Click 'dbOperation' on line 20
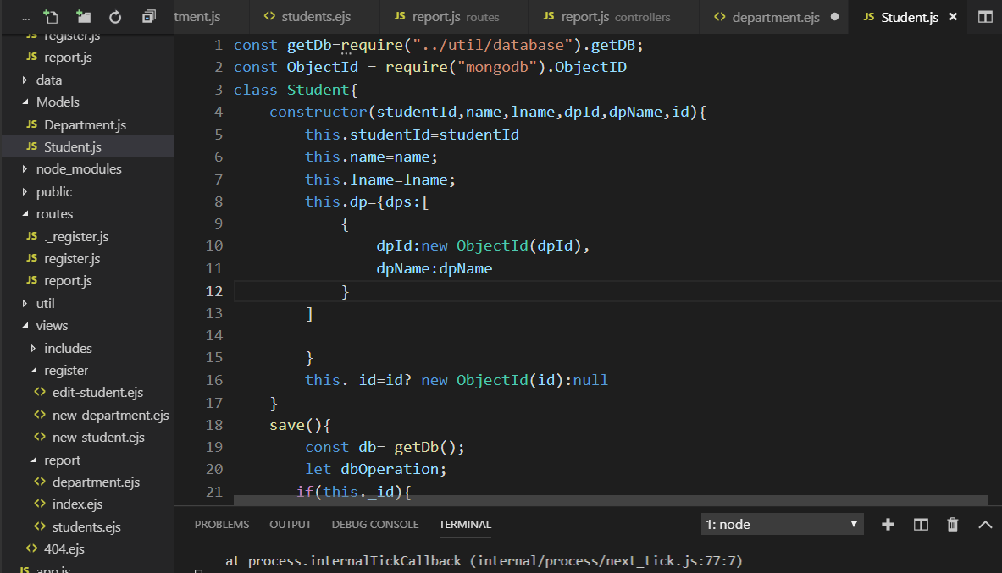Screen dimensions: 1002x573 [390, 470]
